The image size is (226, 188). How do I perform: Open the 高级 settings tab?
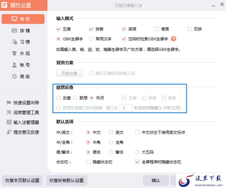point(23,76)
